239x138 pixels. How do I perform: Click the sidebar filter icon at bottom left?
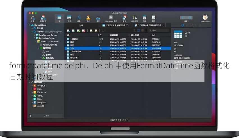[30, 116]
